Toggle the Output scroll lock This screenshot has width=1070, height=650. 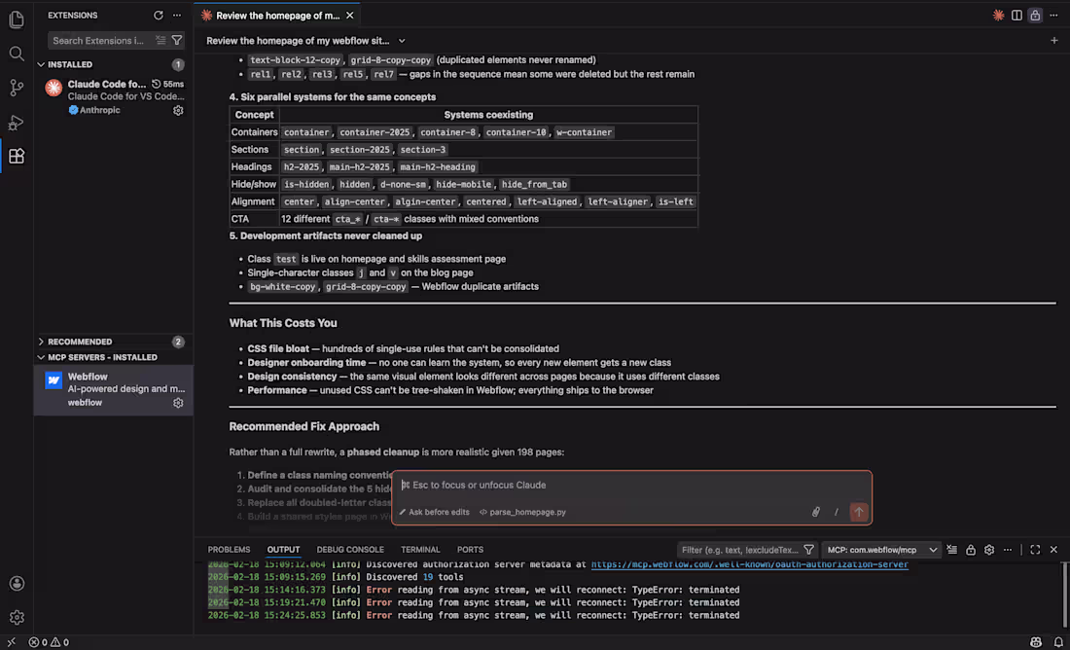point(971,550)
